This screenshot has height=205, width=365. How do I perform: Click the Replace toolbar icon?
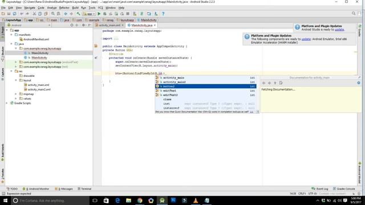59,14
